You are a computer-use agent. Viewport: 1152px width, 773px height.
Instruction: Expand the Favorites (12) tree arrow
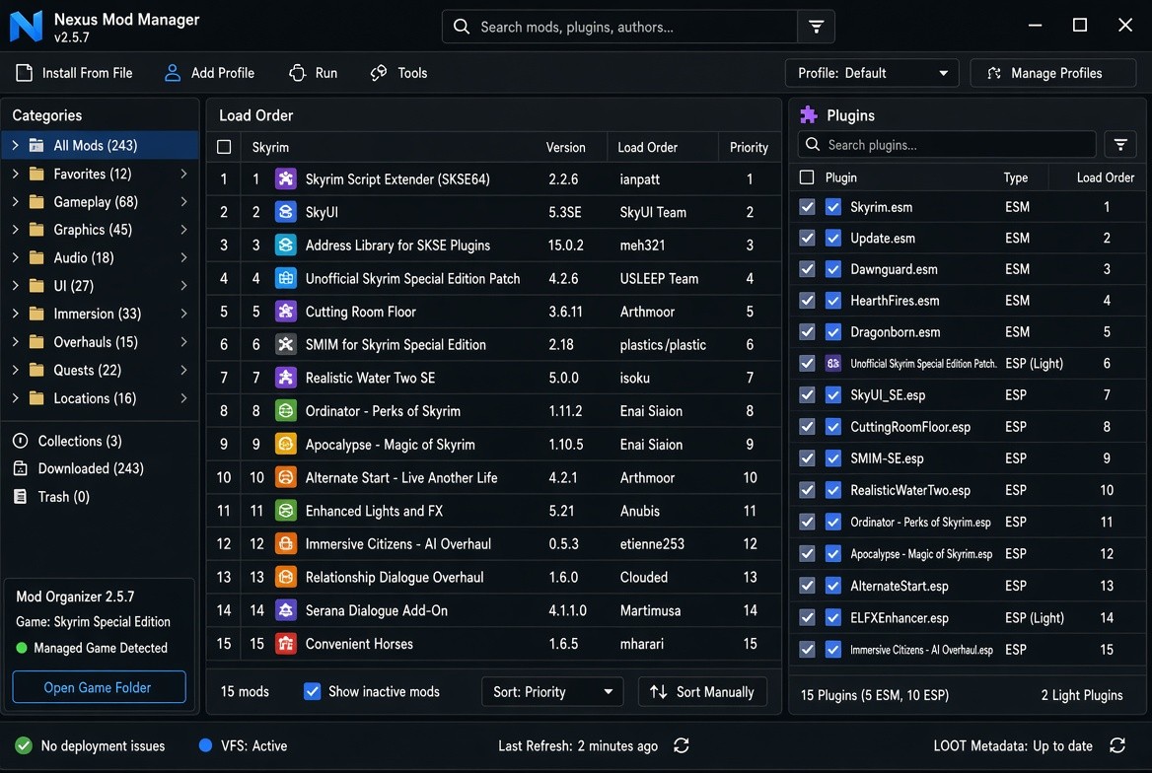click(16, 174)
